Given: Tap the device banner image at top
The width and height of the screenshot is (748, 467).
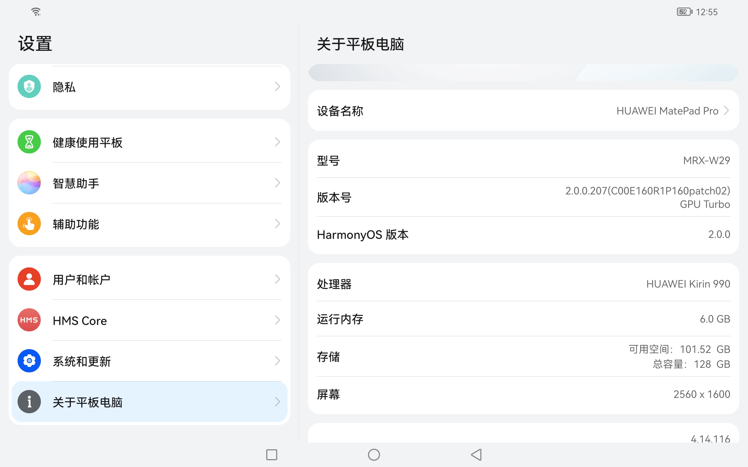Looking at the screenshot, I should [x=523, y=73].
